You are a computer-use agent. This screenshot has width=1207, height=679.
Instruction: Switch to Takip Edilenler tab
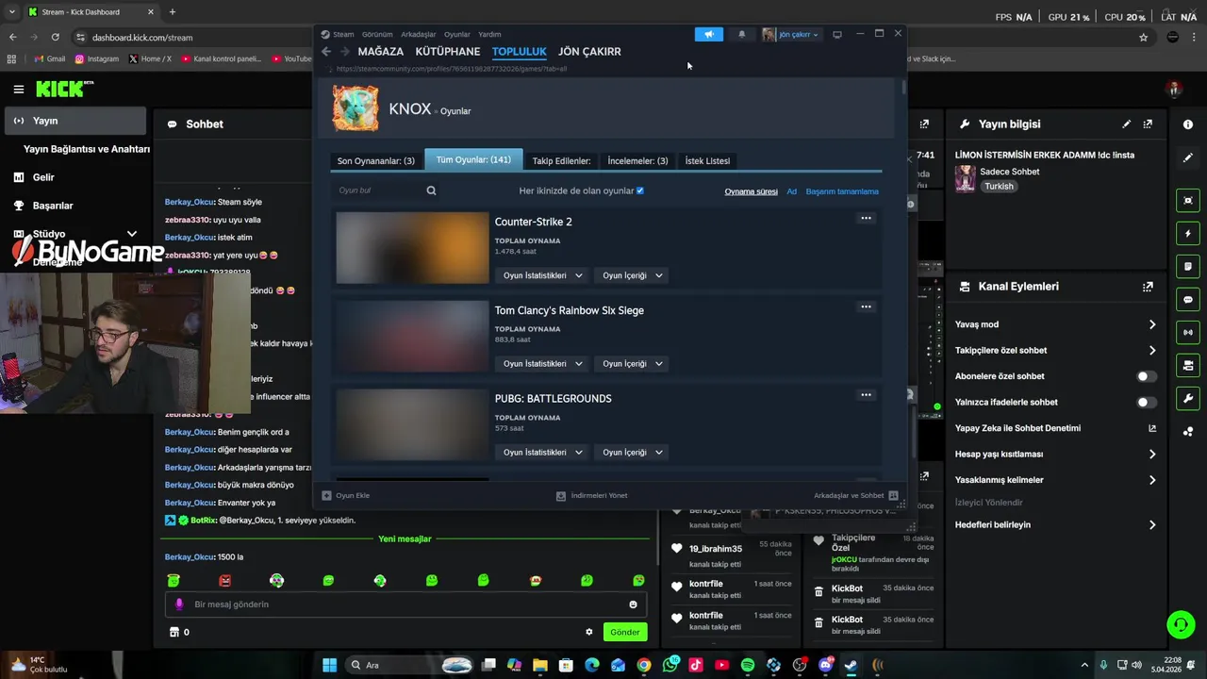(561, 161)
